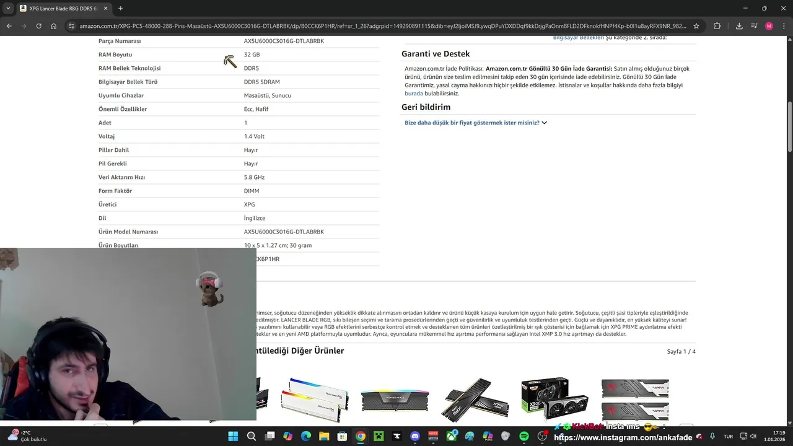Open Discord from taskbar
The image size is (793, 446).
(415, 436)
